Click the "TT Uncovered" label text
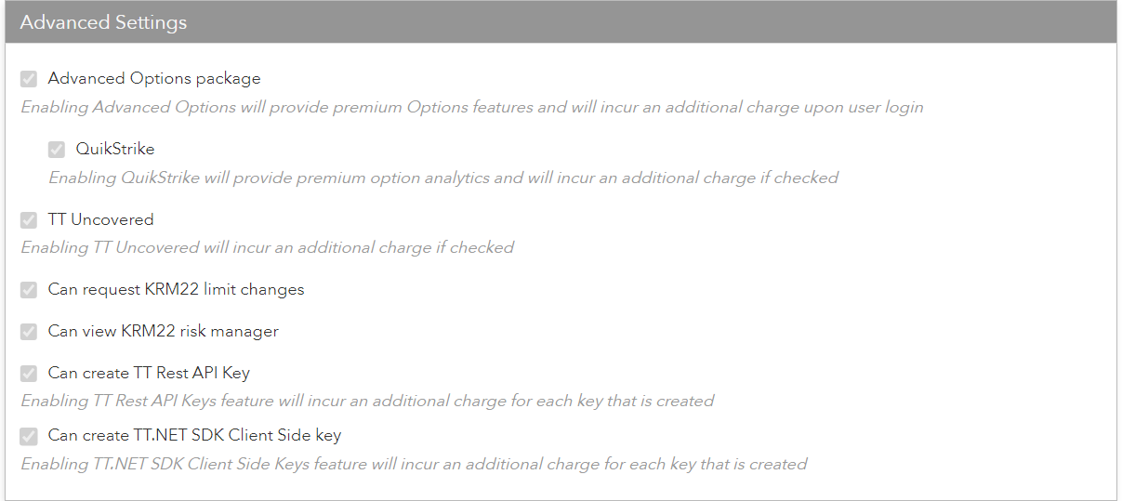 100,219
